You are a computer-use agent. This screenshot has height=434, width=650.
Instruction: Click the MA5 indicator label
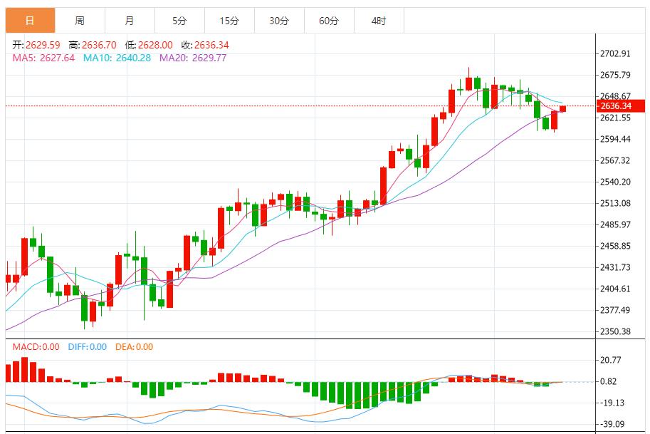coord(43,58)
